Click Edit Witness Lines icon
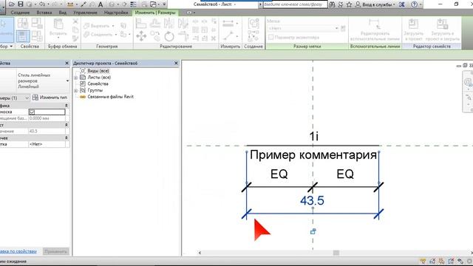This screenshot has width=473, height=266. point(374,24)
